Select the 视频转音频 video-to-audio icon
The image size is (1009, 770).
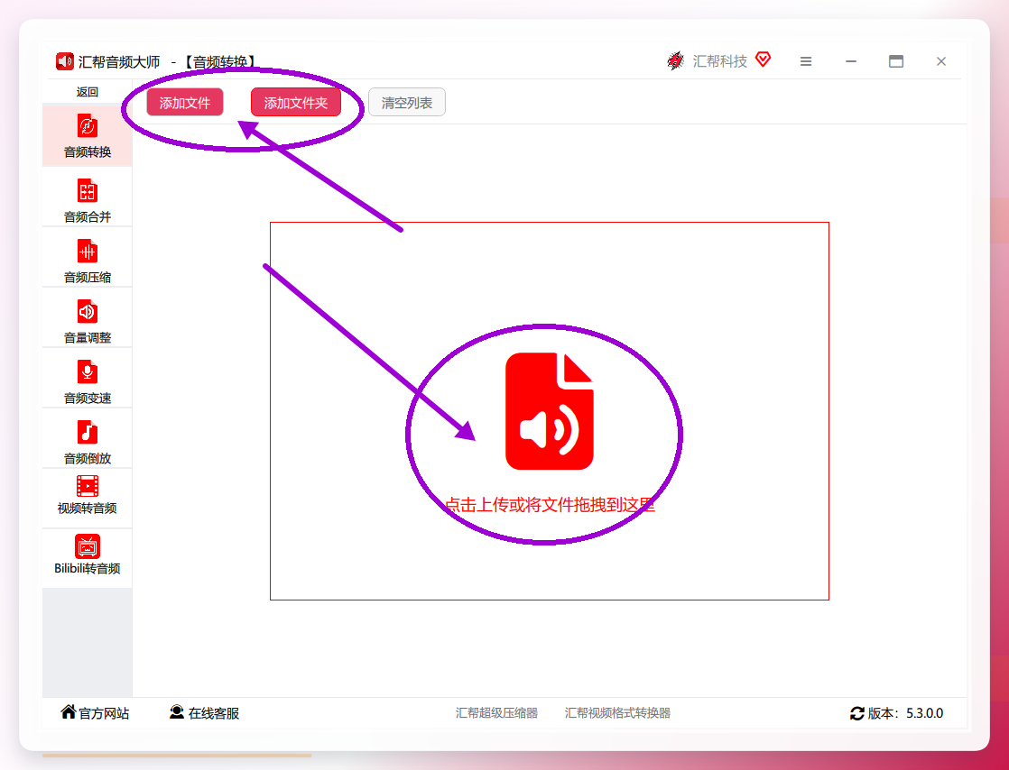point(87,486)
